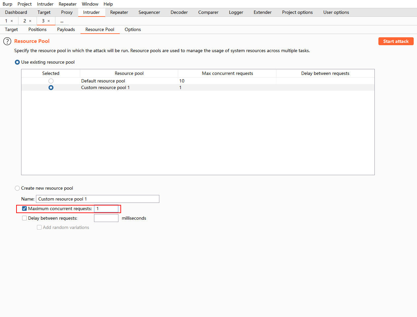The width and height of the screenshot is (417, 317).
Task: Switch to the Sequencer tab
Action: coord(149,12)
